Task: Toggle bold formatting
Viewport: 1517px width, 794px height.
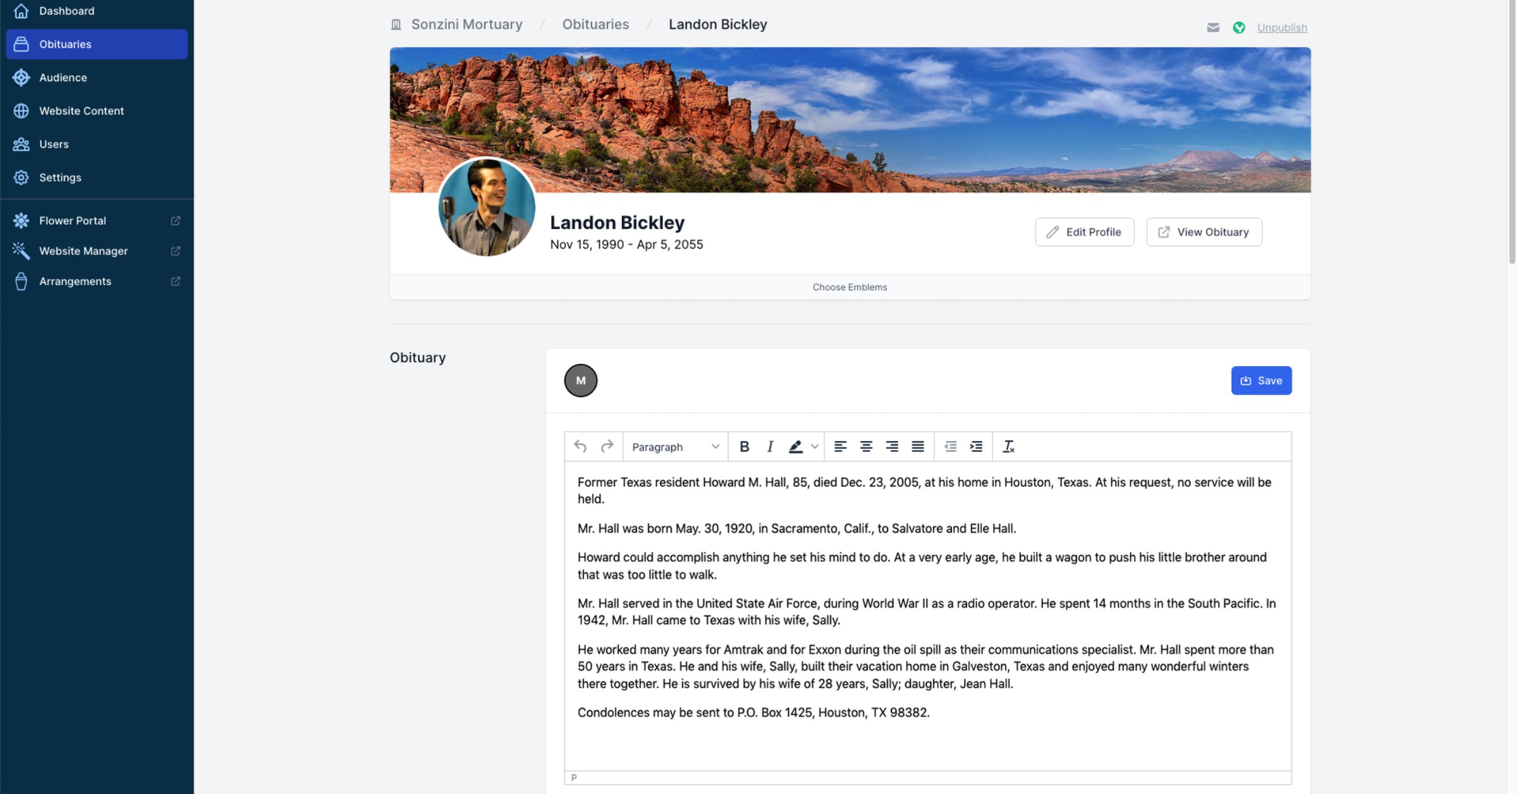Action: pos(744,447)
